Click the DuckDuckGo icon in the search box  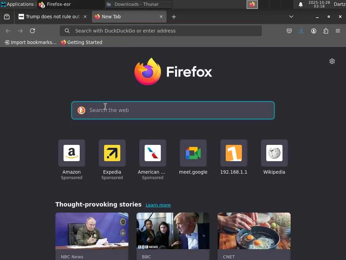click(81, 110)
